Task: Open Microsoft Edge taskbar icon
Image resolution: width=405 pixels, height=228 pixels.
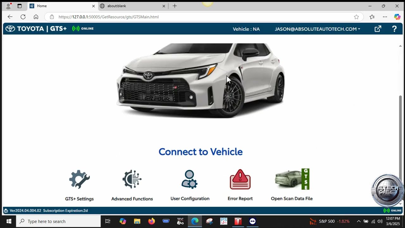Action: [195, 221]
